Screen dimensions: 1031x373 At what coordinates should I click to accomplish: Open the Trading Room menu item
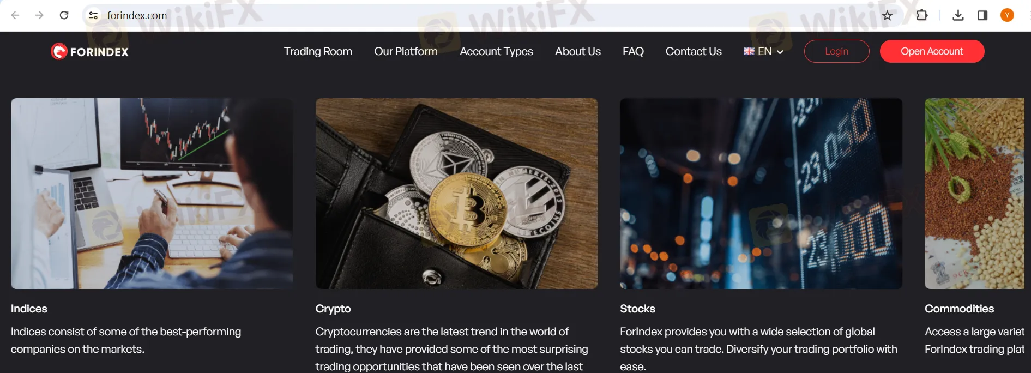tap(318, 51)
